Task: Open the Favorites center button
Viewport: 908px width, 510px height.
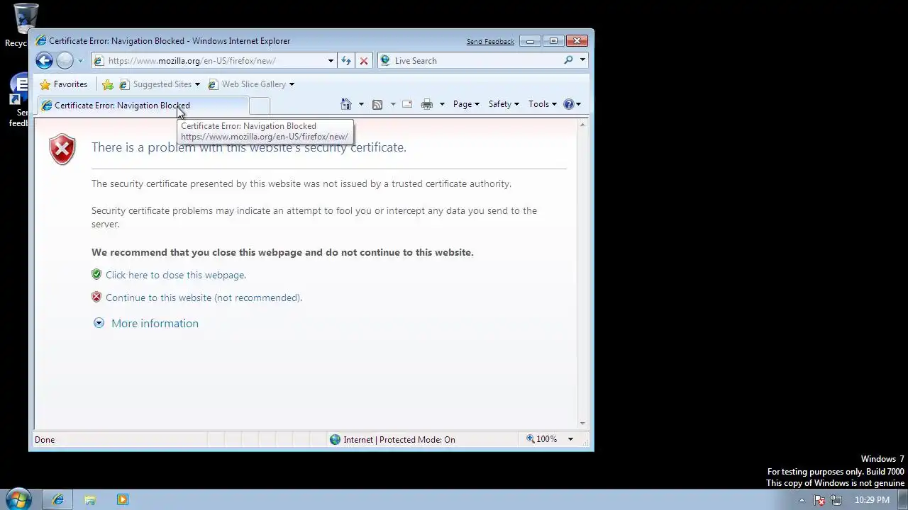Action: [64, 84]
